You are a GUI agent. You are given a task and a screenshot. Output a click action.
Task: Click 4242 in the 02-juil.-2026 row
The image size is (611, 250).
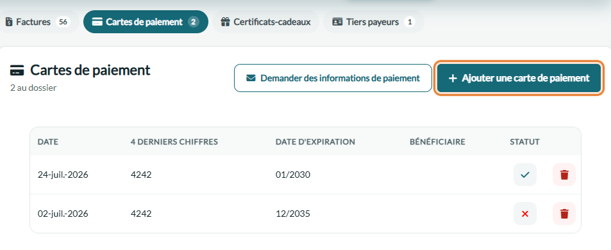pyautogui.click(x=141, y=214)
